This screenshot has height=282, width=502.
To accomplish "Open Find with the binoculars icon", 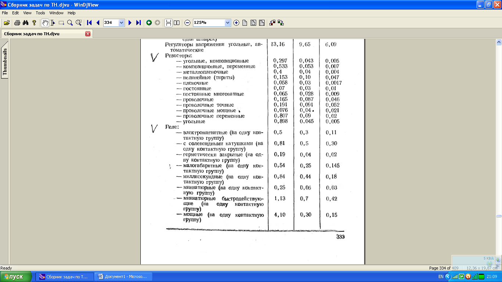I will pyautogui.click(x=25, y=23).
